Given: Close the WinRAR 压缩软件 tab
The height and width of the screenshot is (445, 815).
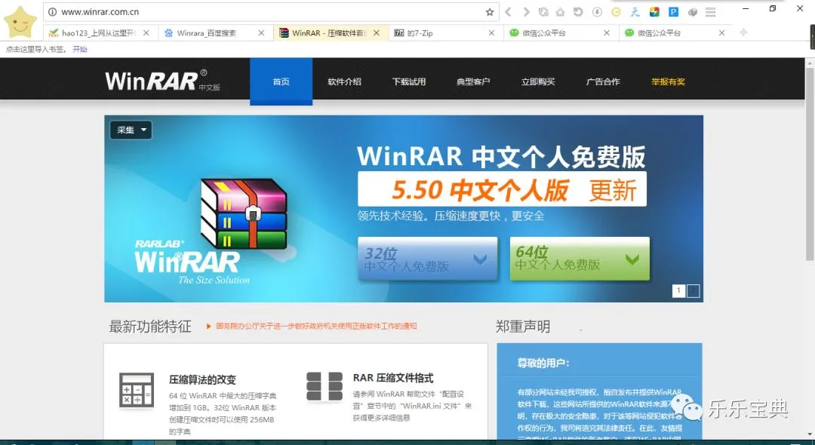Looking at the screenshot, I should pyautogui.click(x=377, y=32).
